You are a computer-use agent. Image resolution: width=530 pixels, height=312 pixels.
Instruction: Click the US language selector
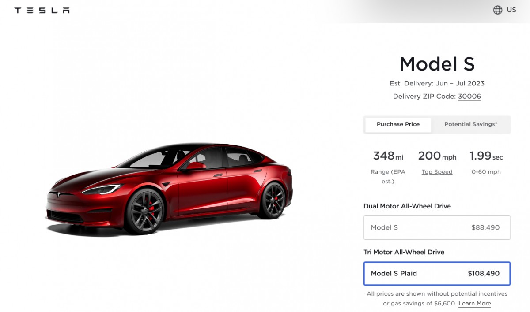(x=511, y=9)
